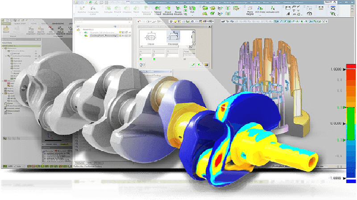Click the lower zoom magnifier icon
This screenshot has height=200, width=357.
(x=333, y=14)
